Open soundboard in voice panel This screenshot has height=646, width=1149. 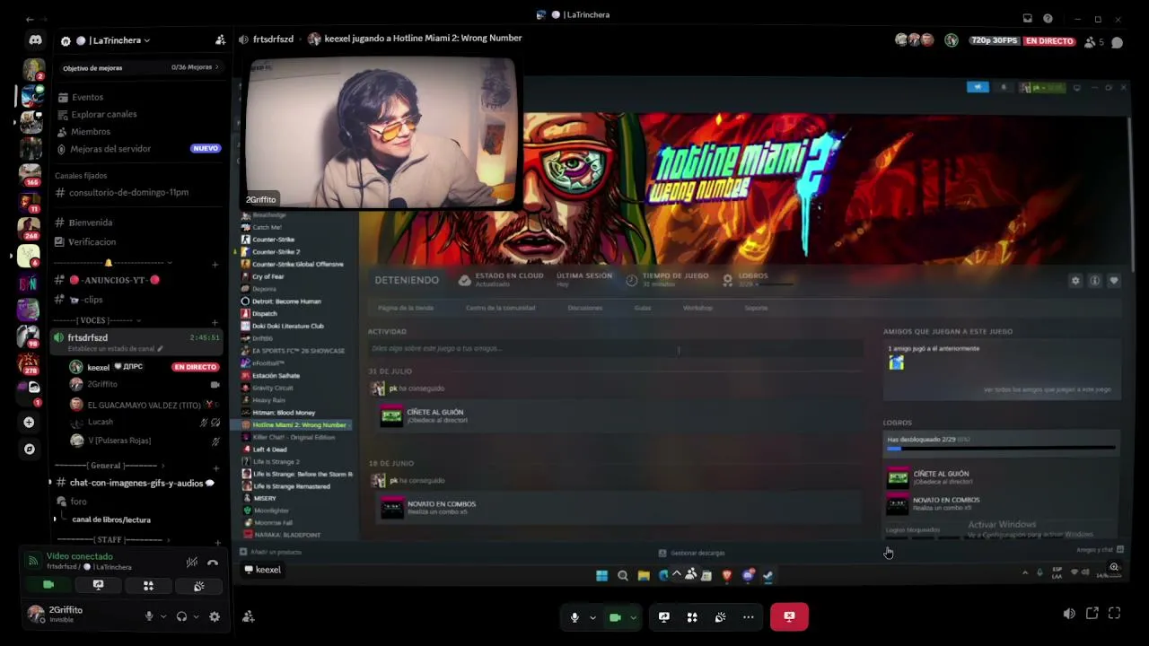click(198, 586)
